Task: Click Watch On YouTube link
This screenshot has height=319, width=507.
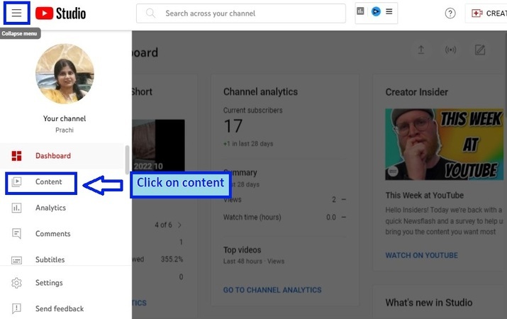Action: [x=422, y=255]
